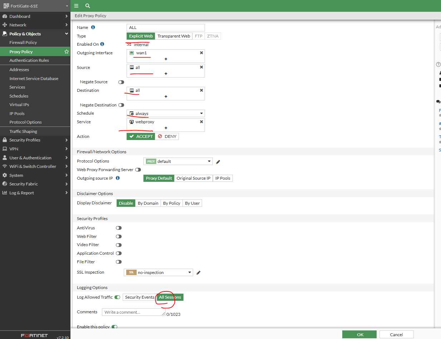
Task: Click the Comments text box
Action: 133,312
